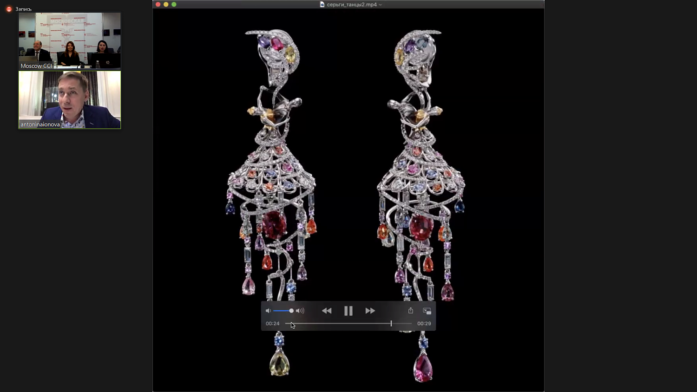Click the серьги_танцы2.mp4 window title
Screen dimensions: 697x392
click(351, 5)
